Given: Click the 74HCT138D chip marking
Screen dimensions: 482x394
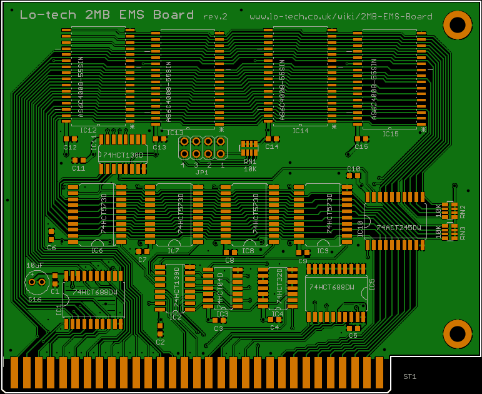Looking at the screenshot, I should point(123,155).
